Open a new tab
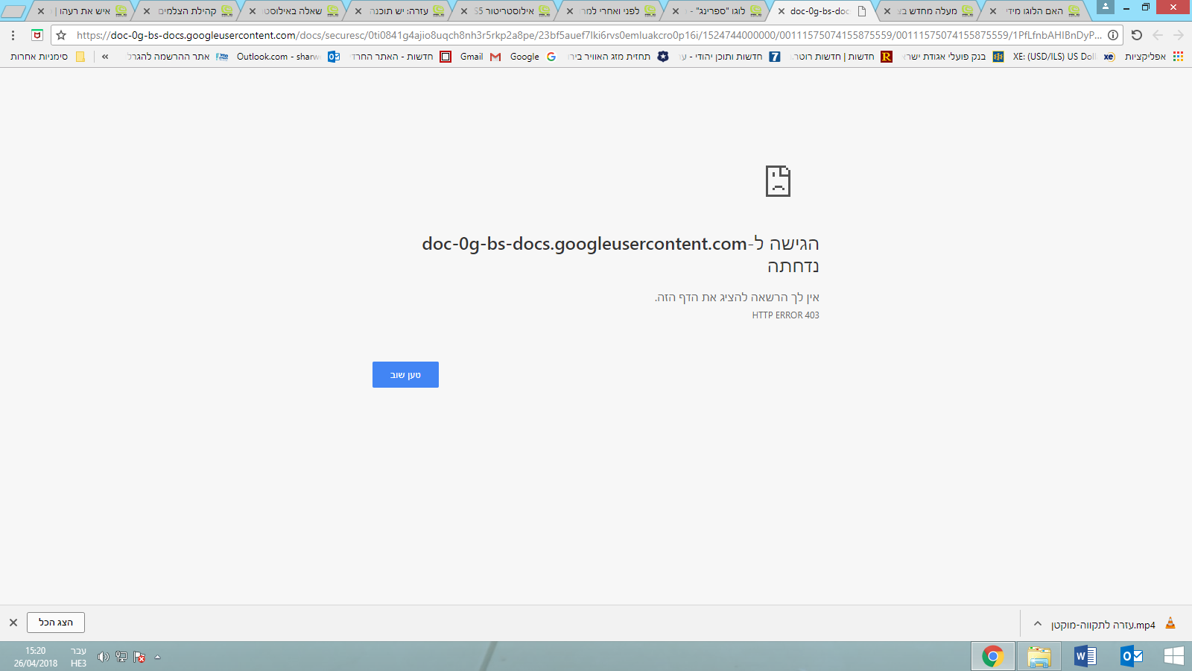1192x671 pixels. [13, 11]
